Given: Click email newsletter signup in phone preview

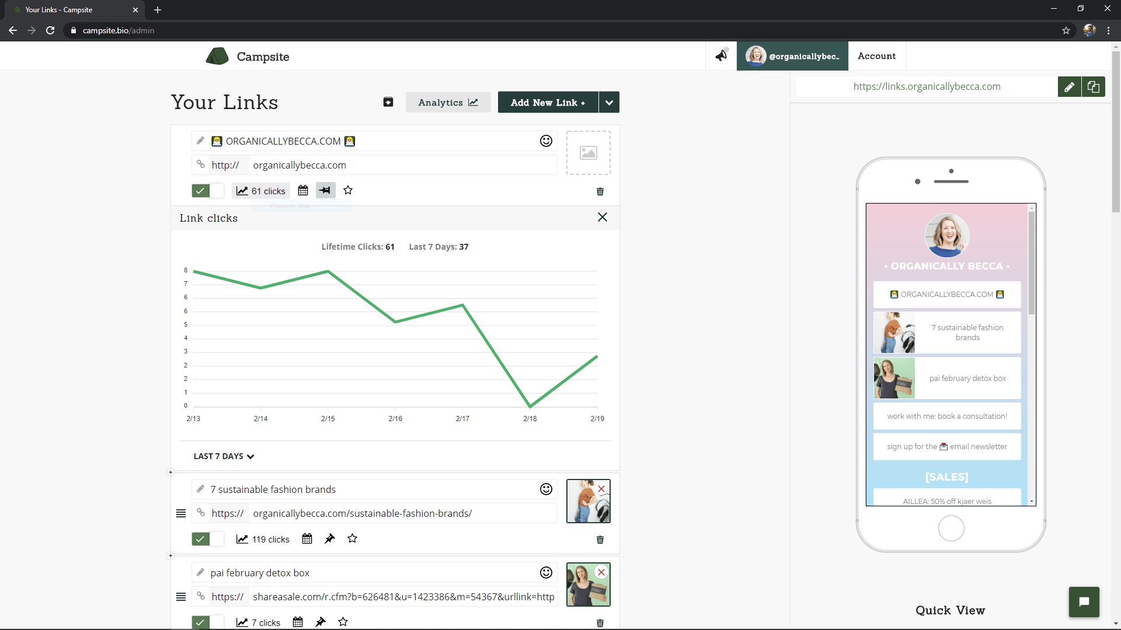Looking at the screenshot, I should click(947, 446).
